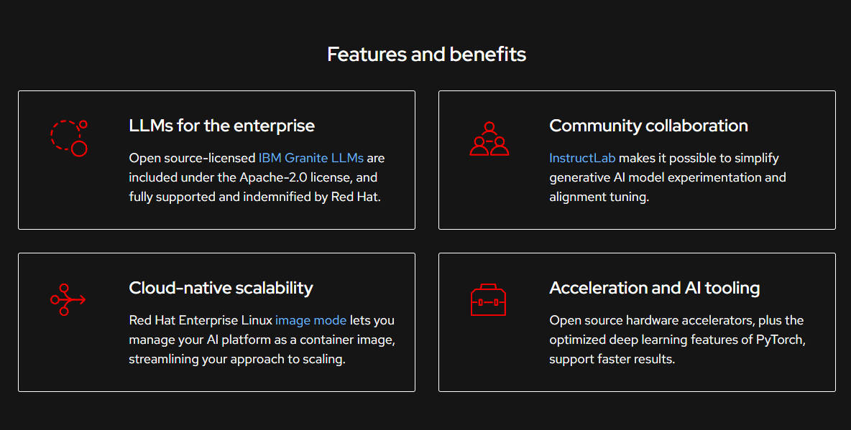Follow the image mode hyperlink
Viewport: 851px width, 430px height.
pyautogui.click(x=310, y=320)
